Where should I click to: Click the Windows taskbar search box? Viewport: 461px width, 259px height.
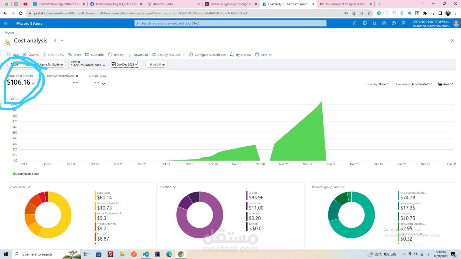coord(46,254)
